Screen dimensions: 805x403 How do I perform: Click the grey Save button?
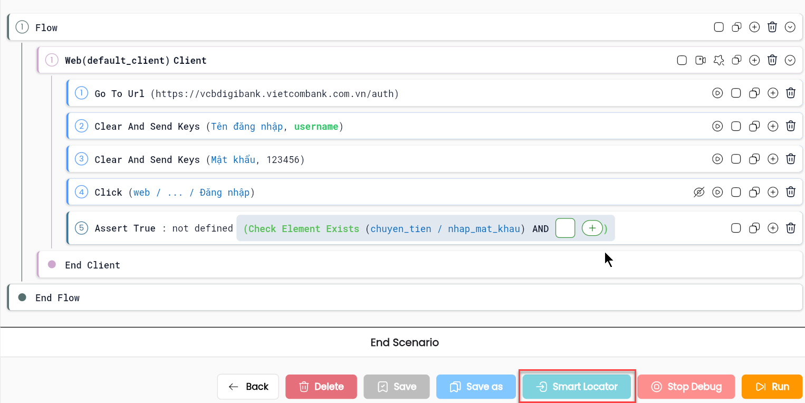coord(397,387)
